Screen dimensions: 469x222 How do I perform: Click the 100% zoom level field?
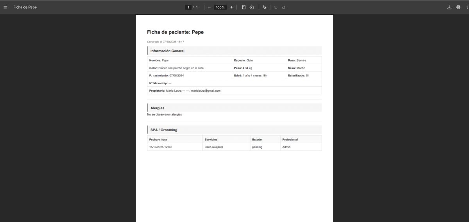[x=220, y=7]
